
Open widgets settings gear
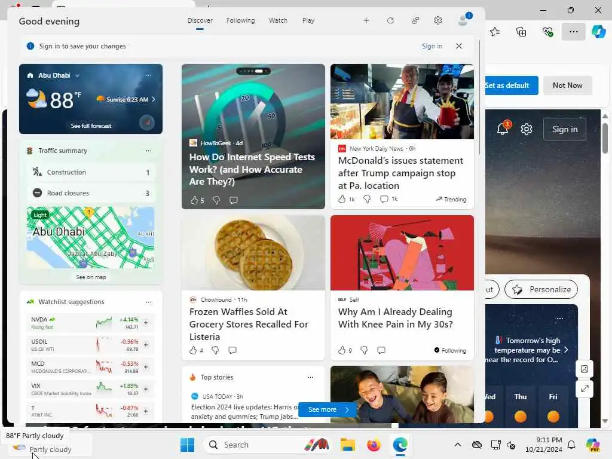[x=438, y=21]
